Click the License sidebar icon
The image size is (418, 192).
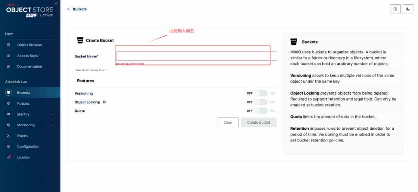click(9, 157)
